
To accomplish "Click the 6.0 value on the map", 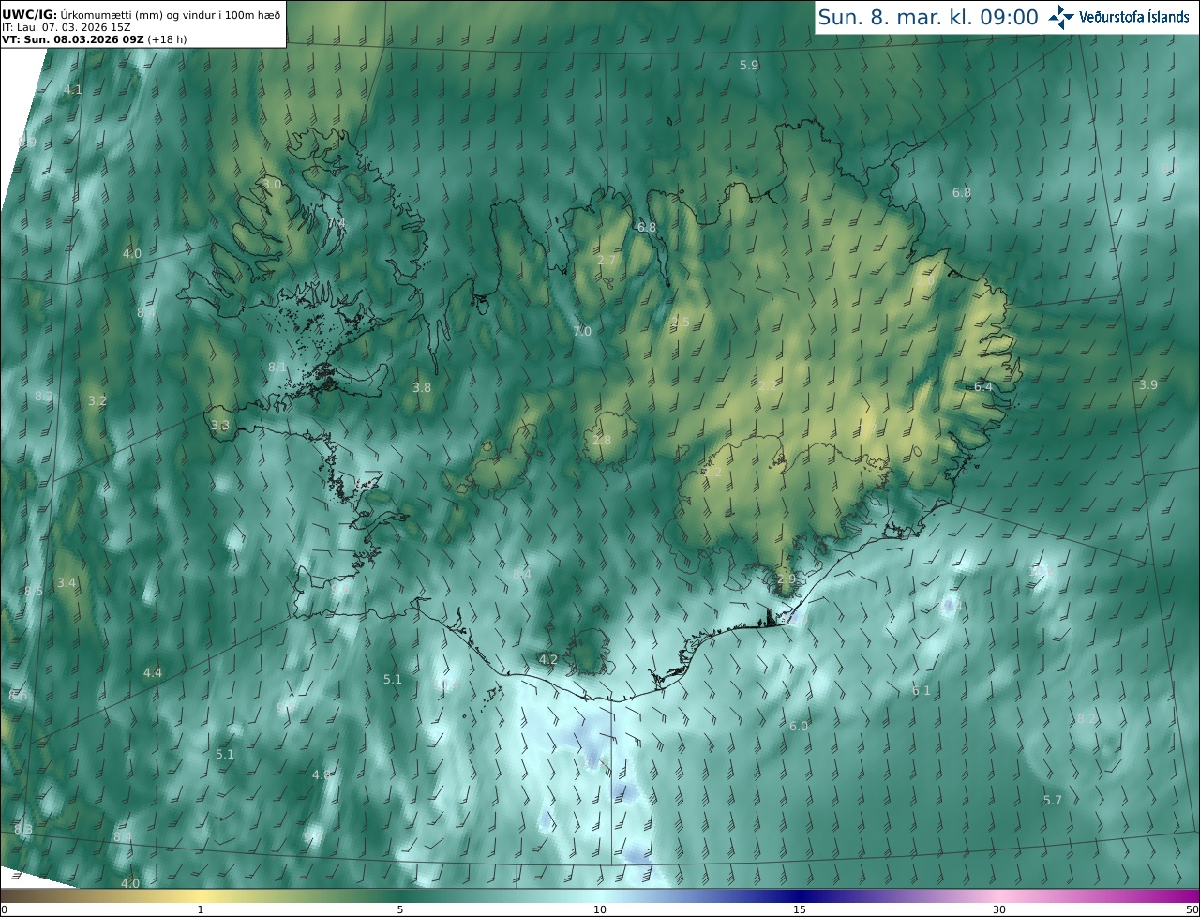I will point(798,726).
